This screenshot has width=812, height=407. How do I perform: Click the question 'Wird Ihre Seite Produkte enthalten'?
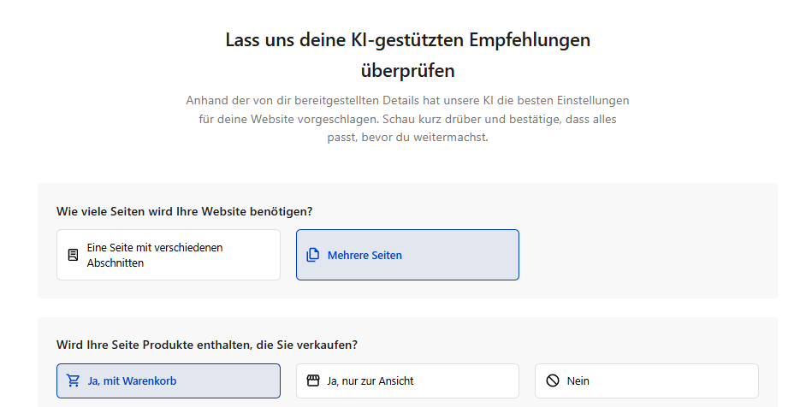point(207,345)
